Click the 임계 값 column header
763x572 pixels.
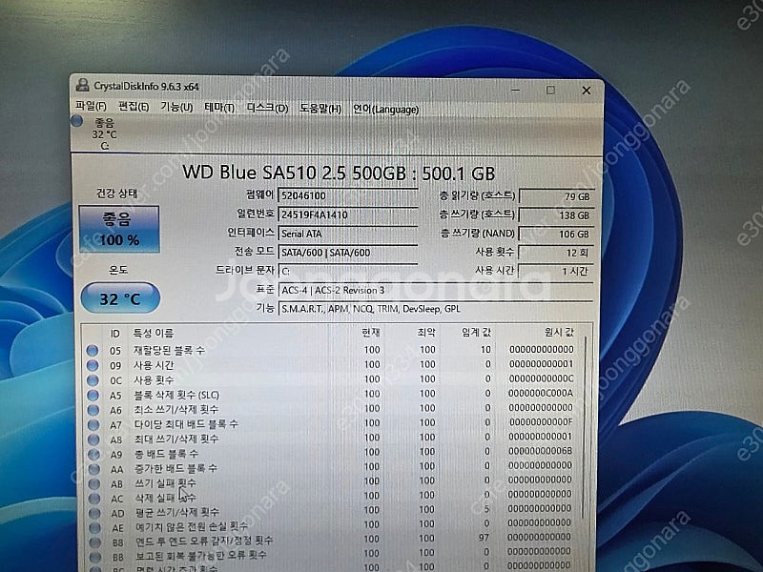click(x=476, y=333)
